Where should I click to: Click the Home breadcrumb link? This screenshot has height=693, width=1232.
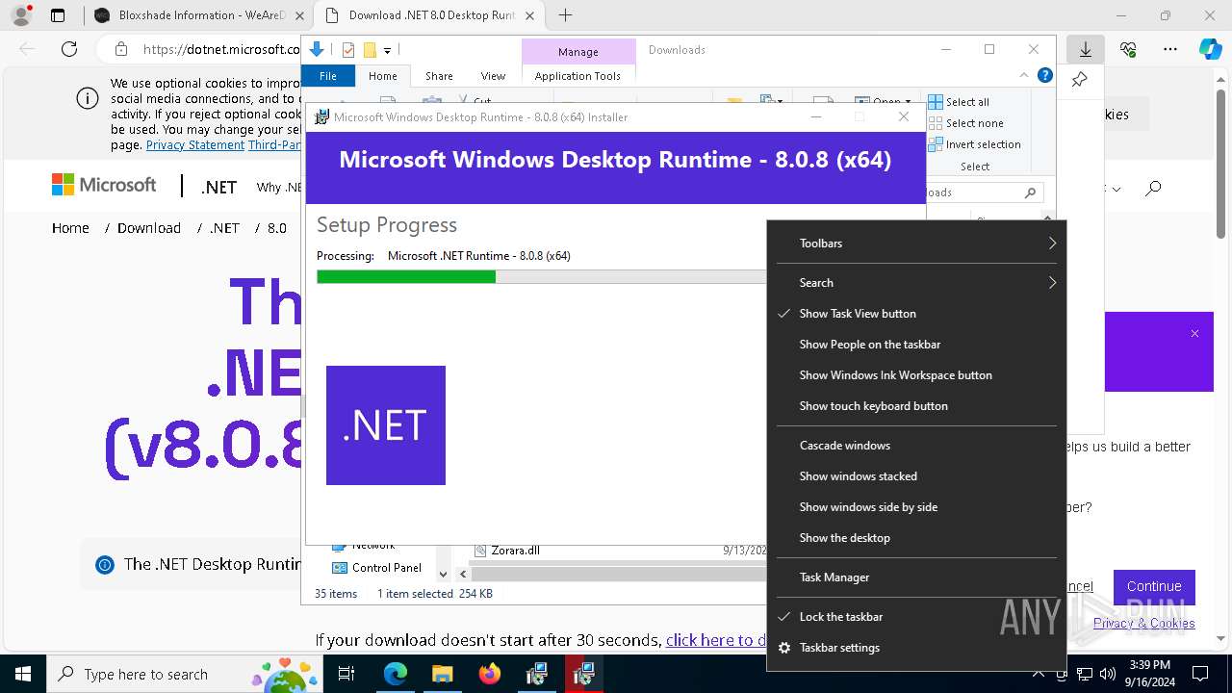click(70, 228)
